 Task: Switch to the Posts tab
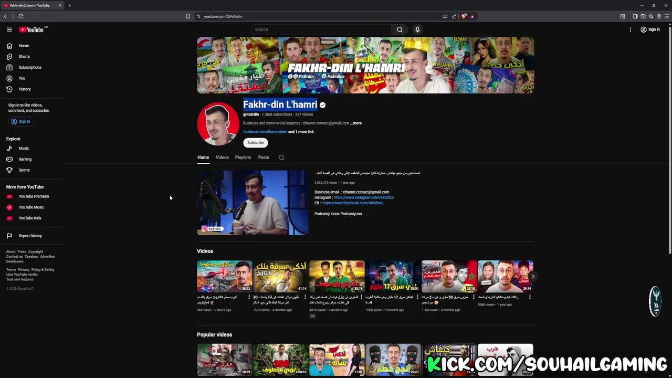tap(264, 157)
